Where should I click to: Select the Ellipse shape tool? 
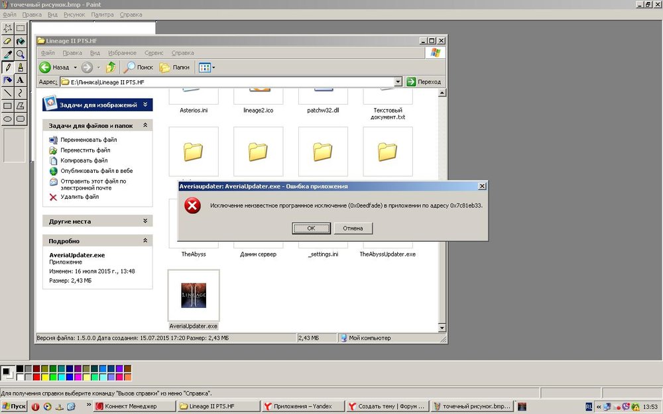point(8,119)
